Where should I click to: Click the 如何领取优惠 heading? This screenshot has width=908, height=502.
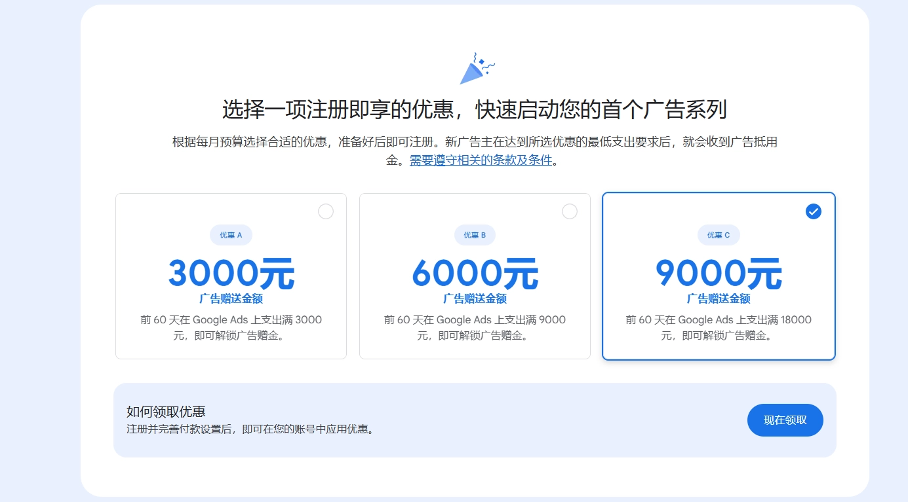tap(166, 412)
